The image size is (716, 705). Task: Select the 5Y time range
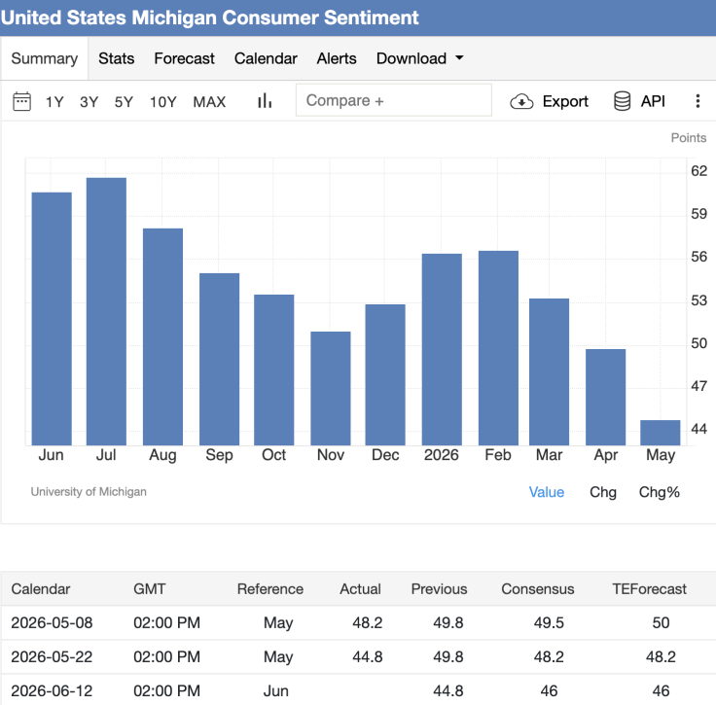(124, 102)
